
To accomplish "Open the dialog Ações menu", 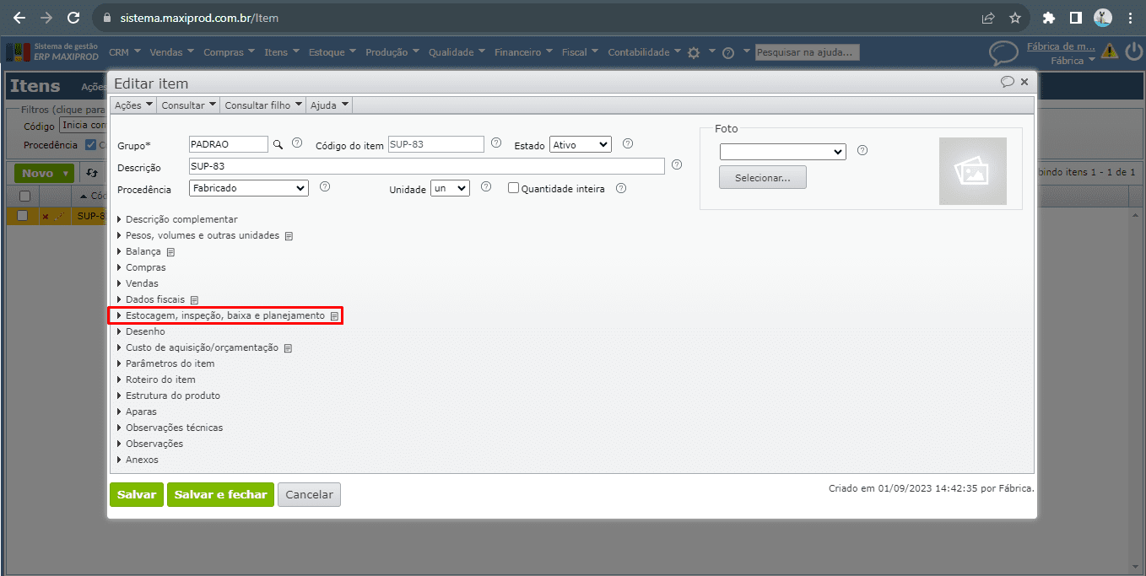I will pyautogui.click(x=133, y=105).
